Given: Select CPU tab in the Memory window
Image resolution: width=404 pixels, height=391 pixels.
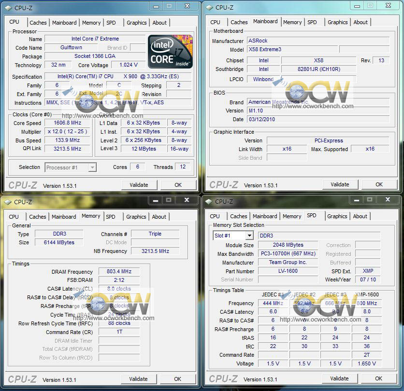Looking at the screenshot, I should (x=14, y=217).
